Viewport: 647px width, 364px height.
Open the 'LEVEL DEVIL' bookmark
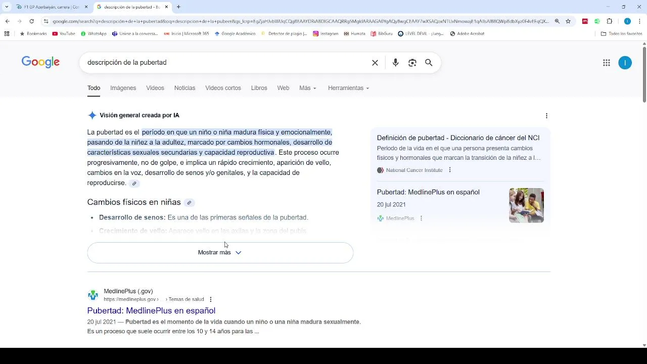point(421,34)
